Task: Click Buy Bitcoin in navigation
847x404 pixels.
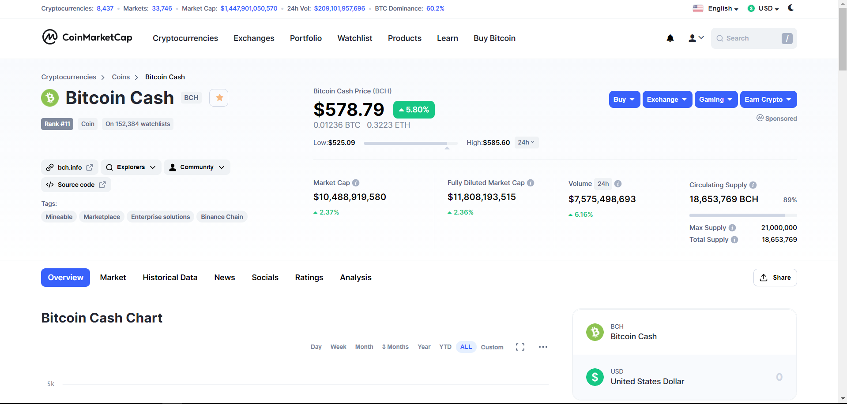Action: click(494, 38)
